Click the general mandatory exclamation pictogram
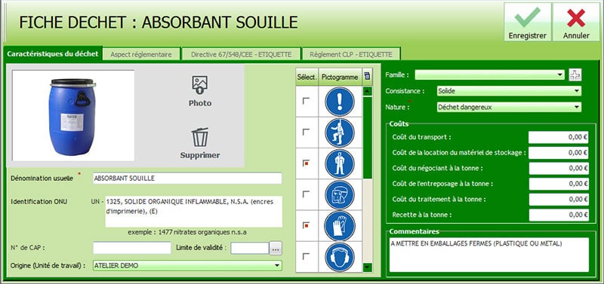The image size is (604, 284). coord(339,102)
